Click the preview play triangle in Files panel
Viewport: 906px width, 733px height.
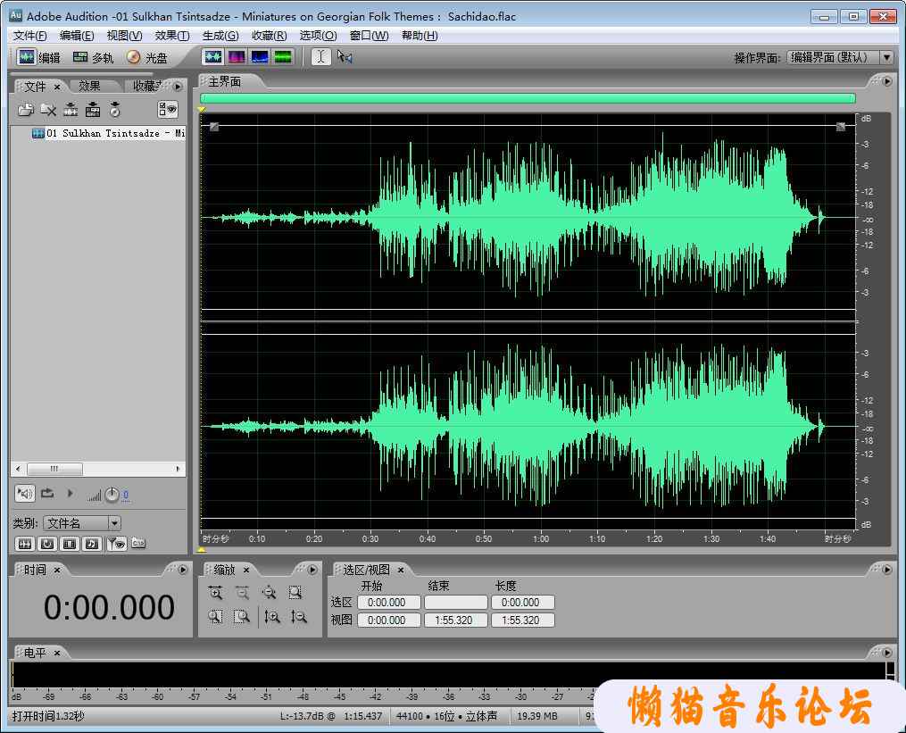click(70, 494)
